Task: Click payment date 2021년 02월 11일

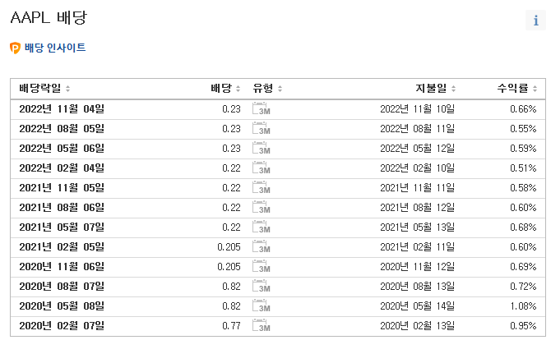Action: [418, 246]
